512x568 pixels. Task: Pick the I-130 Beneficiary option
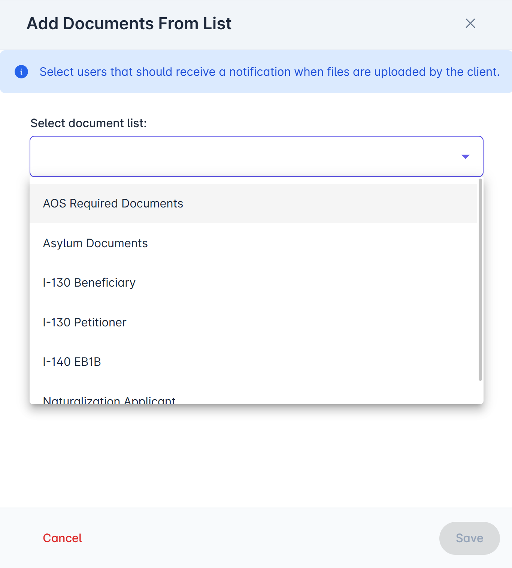pyautogui.click(x=89, y=283)
